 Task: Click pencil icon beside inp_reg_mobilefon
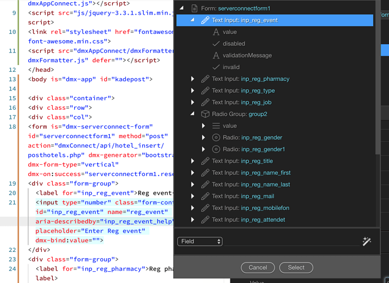205,208
